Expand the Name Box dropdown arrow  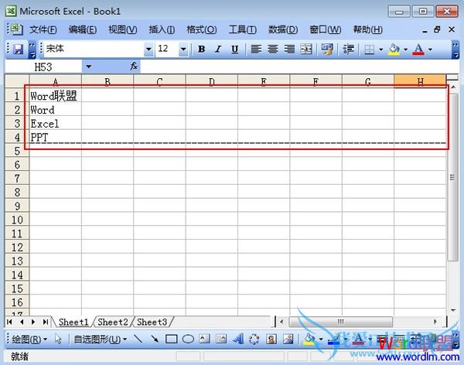pyautogui.click(x=88, y=67)
